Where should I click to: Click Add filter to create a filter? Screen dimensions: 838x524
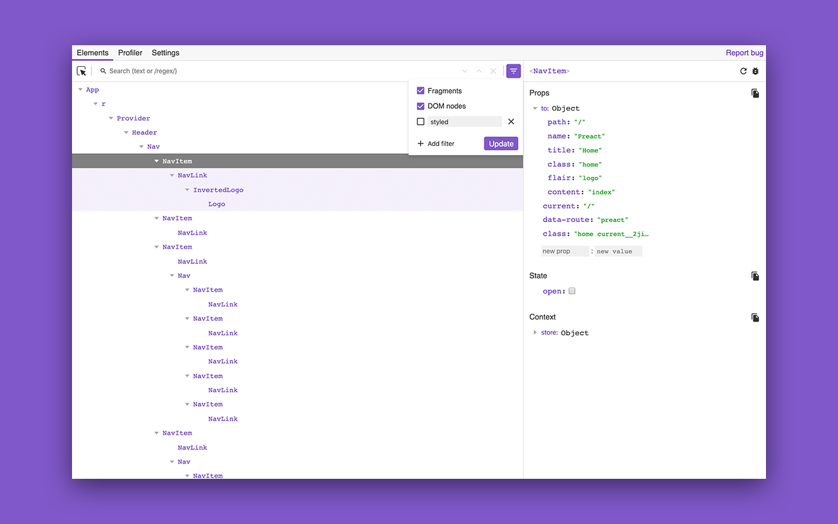pyautogui.click(x=437, y=143)
